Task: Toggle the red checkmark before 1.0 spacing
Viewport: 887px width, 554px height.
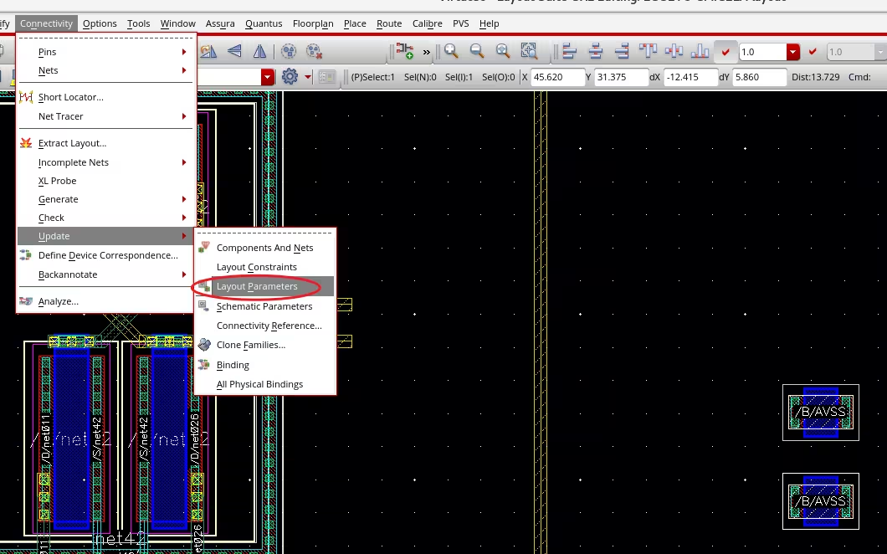Action: point(725,52)
